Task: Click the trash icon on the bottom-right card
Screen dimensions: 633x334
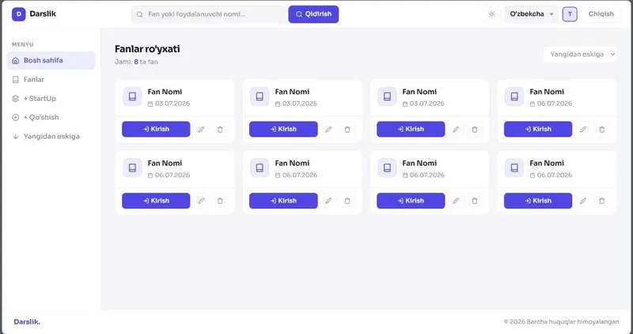Action: (601, 201)
